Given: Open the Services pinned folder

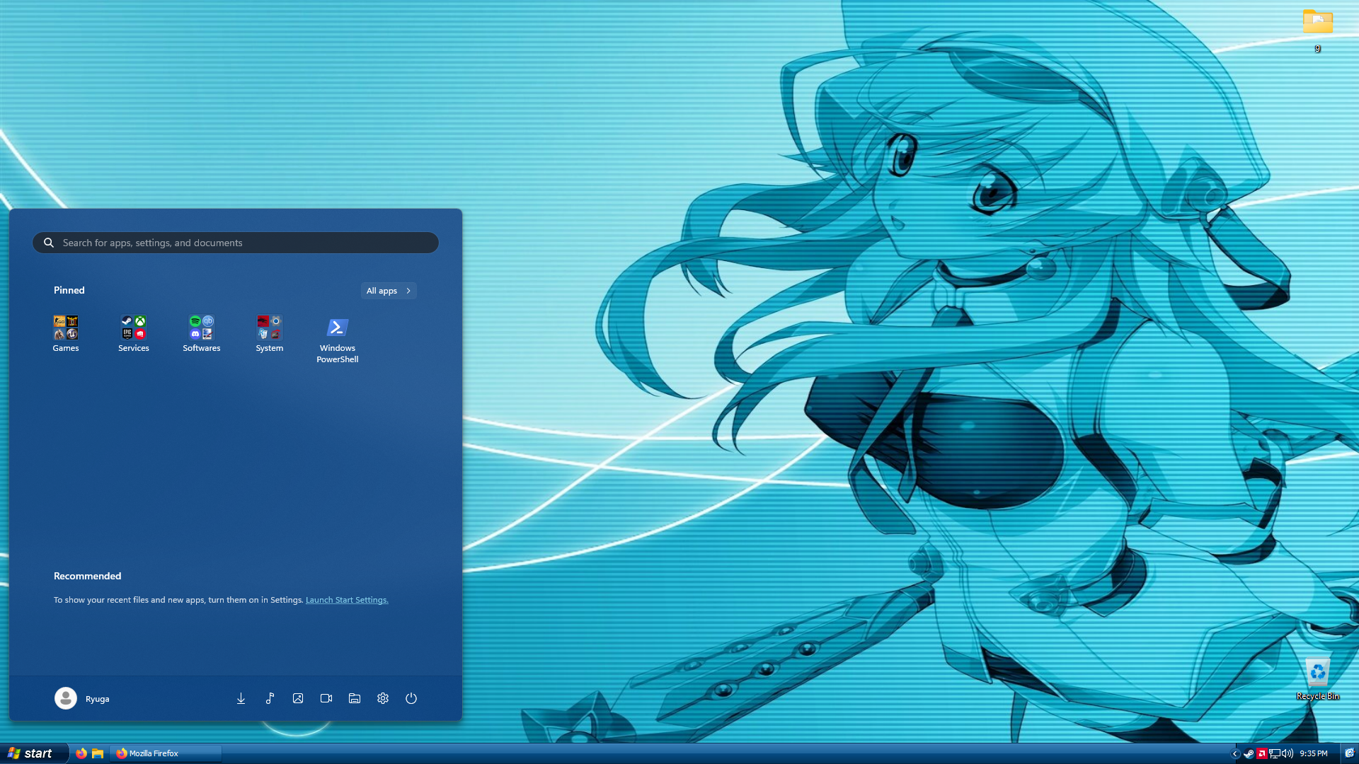Looking at the screenshot, I should (134, 333).
